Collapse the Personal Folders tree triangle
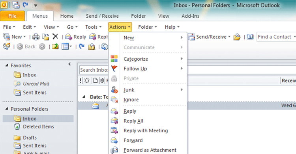Image resolution: width=296 pixels, height=154 pixels. (7, 109)
